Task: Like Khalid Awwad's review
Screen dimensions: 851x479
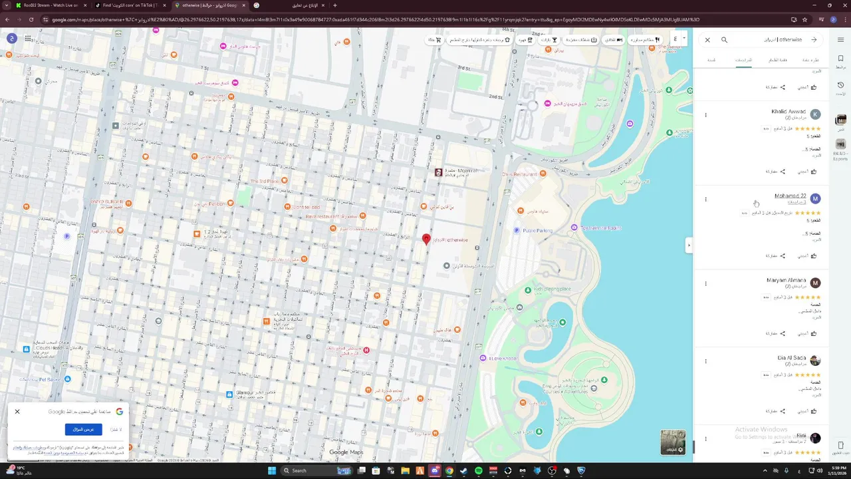Action: (807, 172)
